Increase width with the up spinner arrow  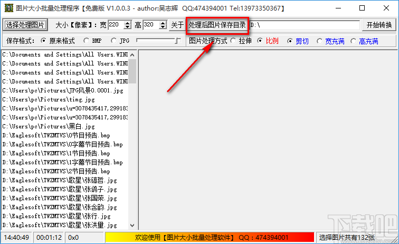128,23
